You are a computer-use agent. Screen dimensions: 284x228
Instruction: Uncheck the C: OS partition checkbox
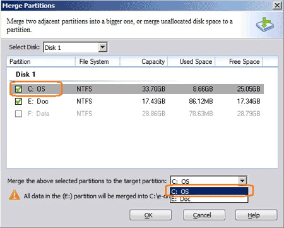18,89
